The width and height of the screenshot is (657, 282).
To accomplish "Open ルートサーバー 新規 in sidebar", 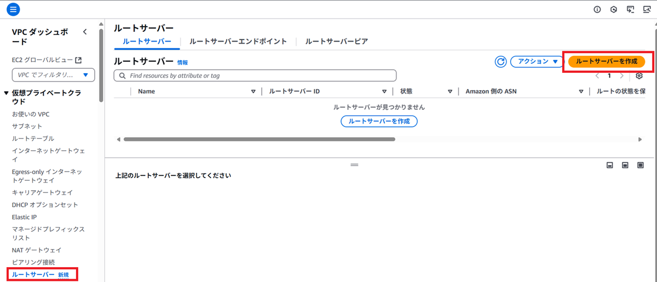I will point(41,274).
